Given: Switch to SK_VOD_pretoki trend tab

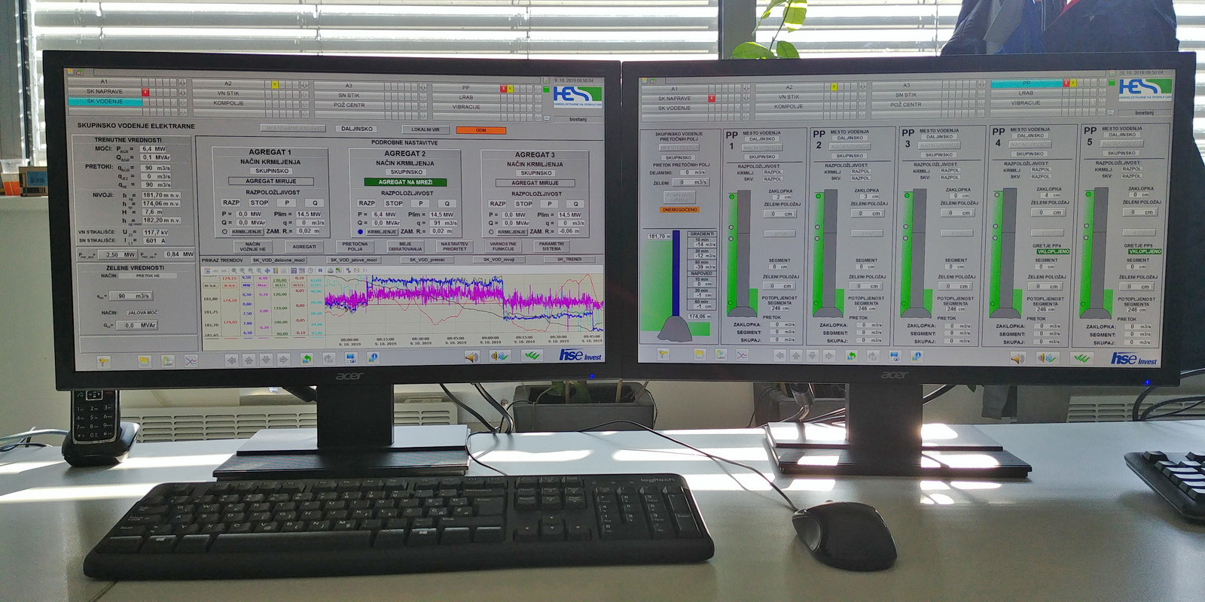Looking at the screenshot, I should point(427,260).
